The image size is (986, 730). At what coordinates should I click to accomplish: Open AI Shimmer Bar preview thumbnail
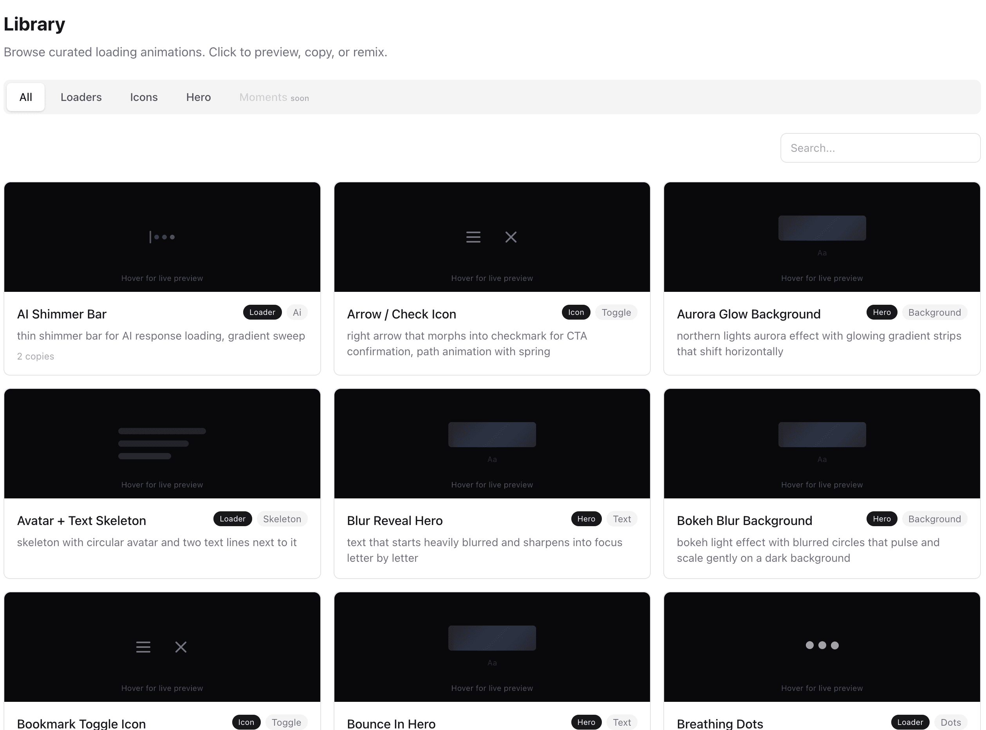[162, 237]
